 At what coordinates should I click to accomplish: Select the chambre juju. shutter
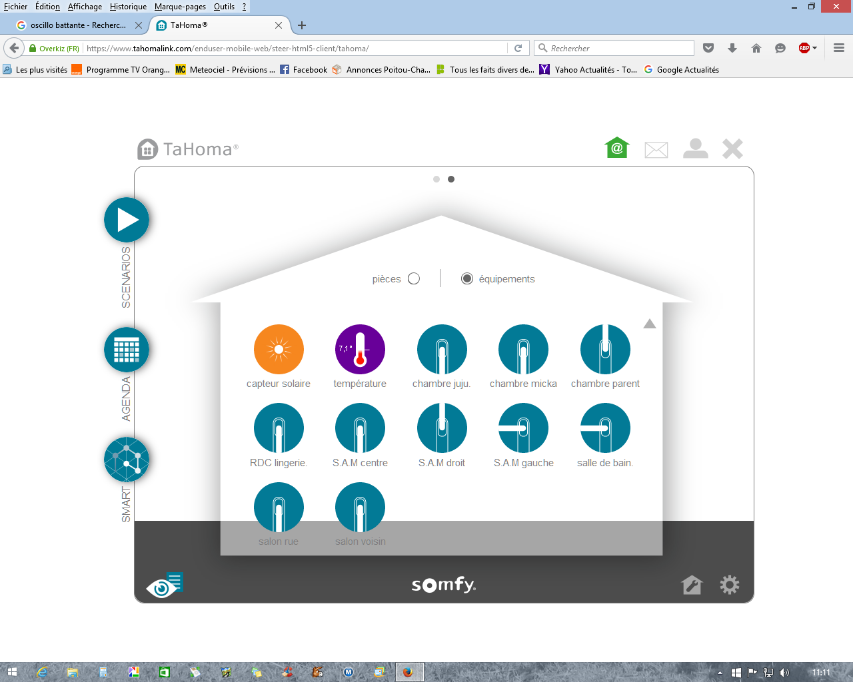442,349
